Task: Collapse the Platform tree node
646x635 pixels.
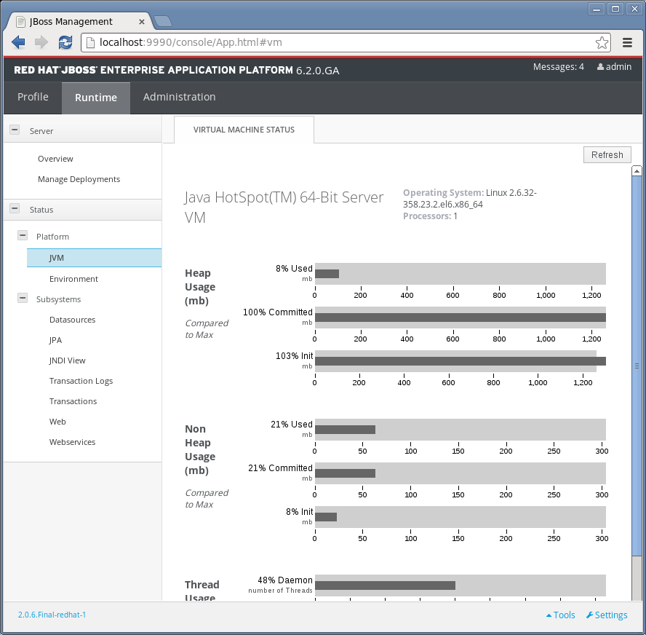Action: coord(23,236)
